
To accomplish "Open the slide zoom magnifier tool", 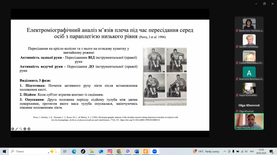I will [21, 129].
